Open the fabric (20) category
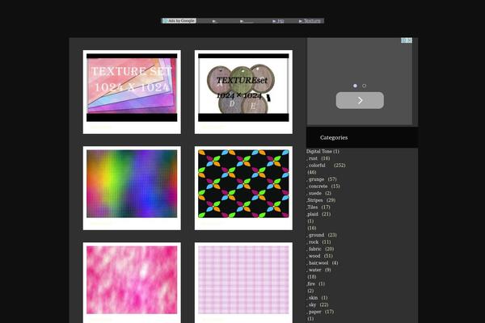Screen dimensions: 485x323 click(321, 249)
